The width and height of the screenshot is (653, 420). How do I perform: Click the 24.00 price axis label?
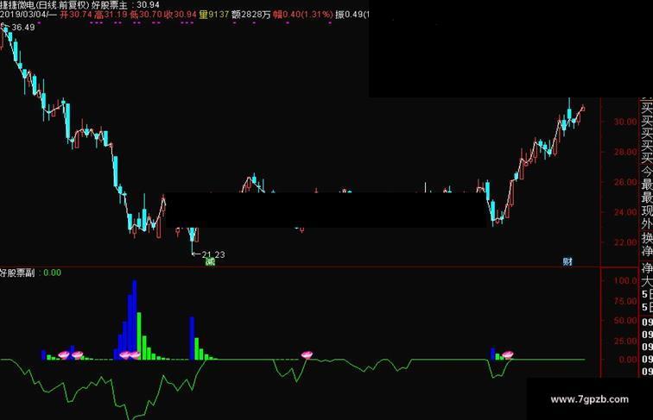(625, 212)
